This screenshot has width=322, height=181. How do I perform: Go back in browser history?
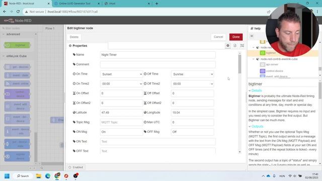pyautogui.click(x=5, y=12)
